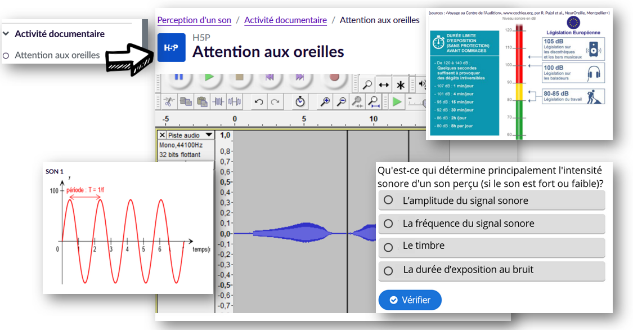Image resolution: width=633 pixels, height=330 pixels.
Task: Select "L'amplitude du signal sonore" option
Action: 388,200
